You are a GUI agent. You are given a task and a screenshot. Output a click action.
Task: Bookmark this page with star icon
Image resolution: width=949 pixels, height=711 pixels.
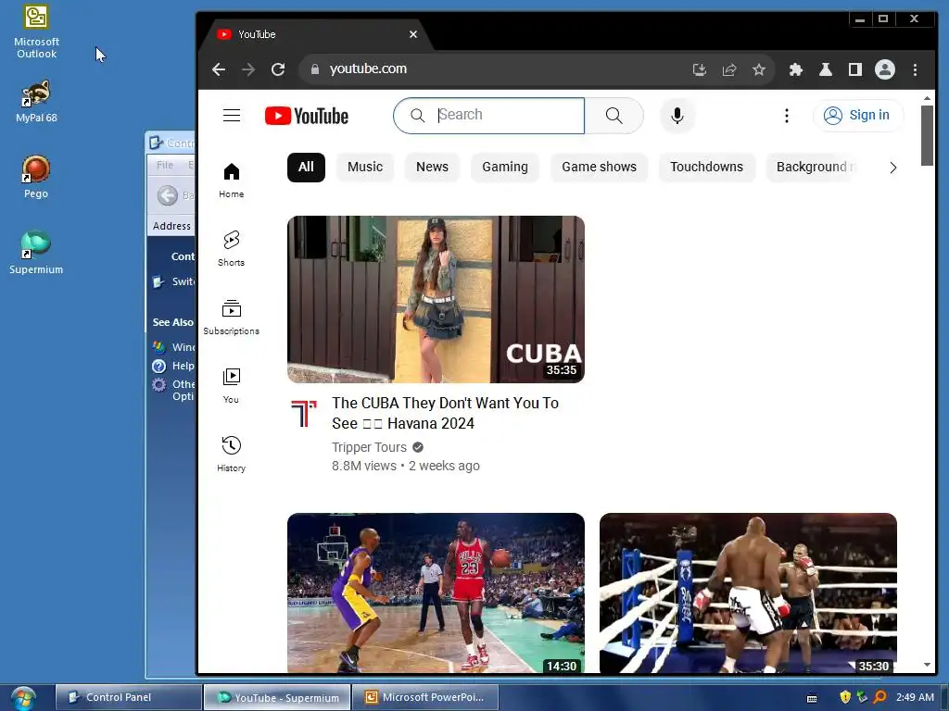(759, 69)
